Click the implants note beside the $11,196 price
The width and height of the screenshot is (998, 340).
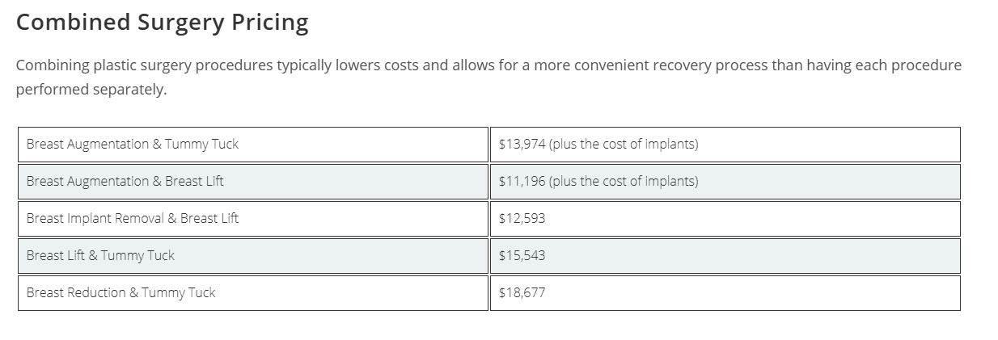624,182
